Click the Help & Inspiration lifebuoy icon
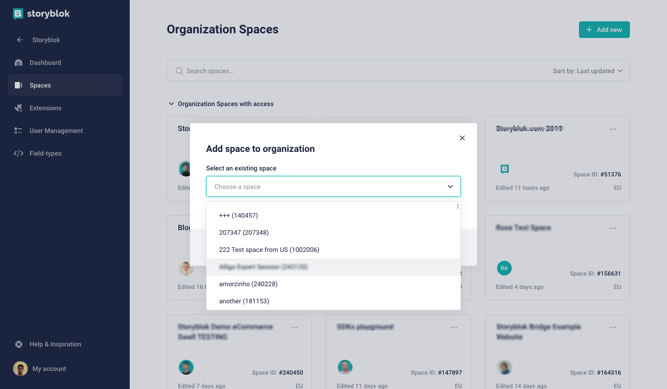This screenshot has width=667, height=389. (x=19, y=344)
